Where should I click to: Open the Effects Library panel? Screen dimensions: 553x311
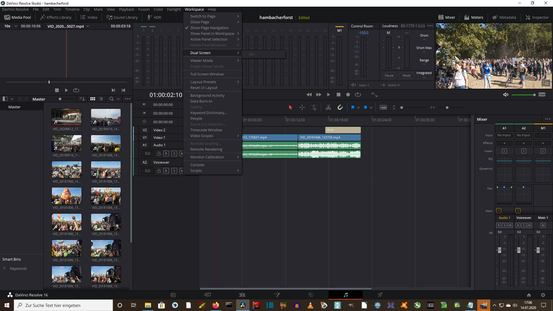(56, 17)
